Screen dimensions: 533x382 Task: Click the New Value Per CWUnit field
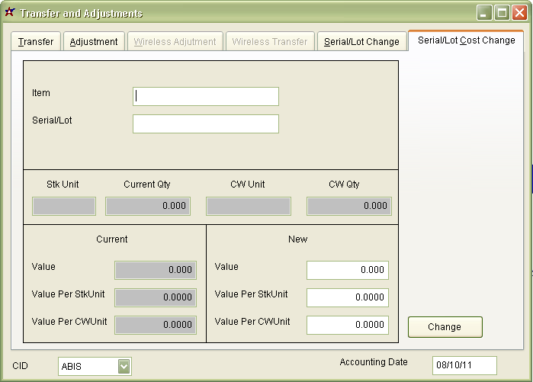(x=347, y=325)
